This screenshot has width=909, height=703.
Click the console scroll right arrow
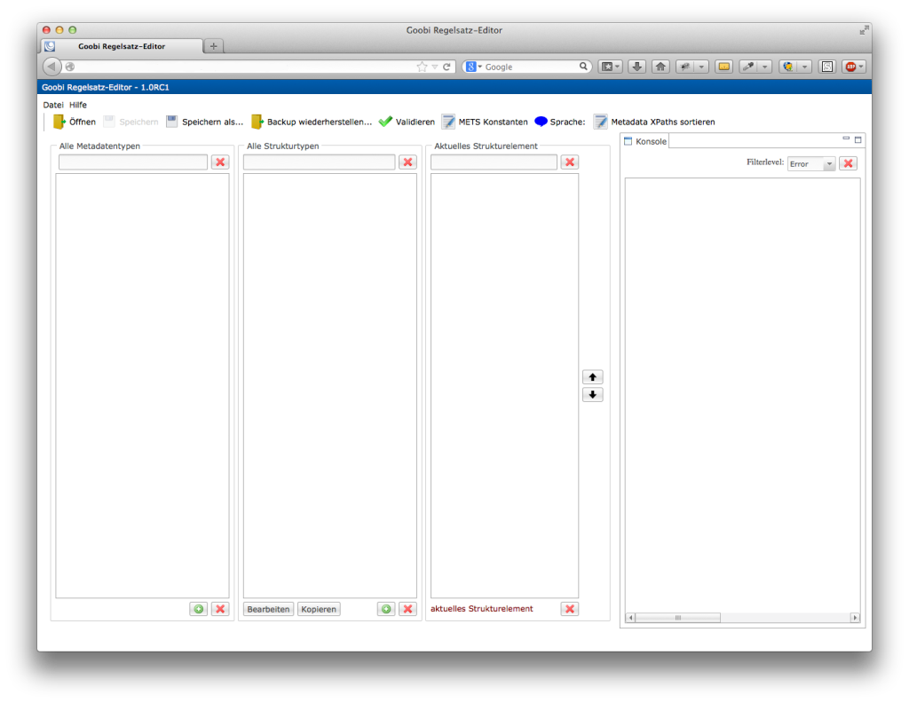point(855,618)
